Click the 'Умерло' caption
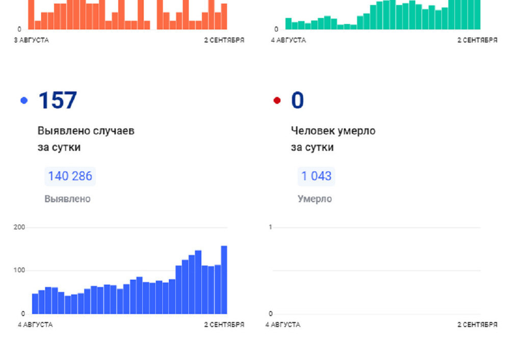 [x=315, y=198]
